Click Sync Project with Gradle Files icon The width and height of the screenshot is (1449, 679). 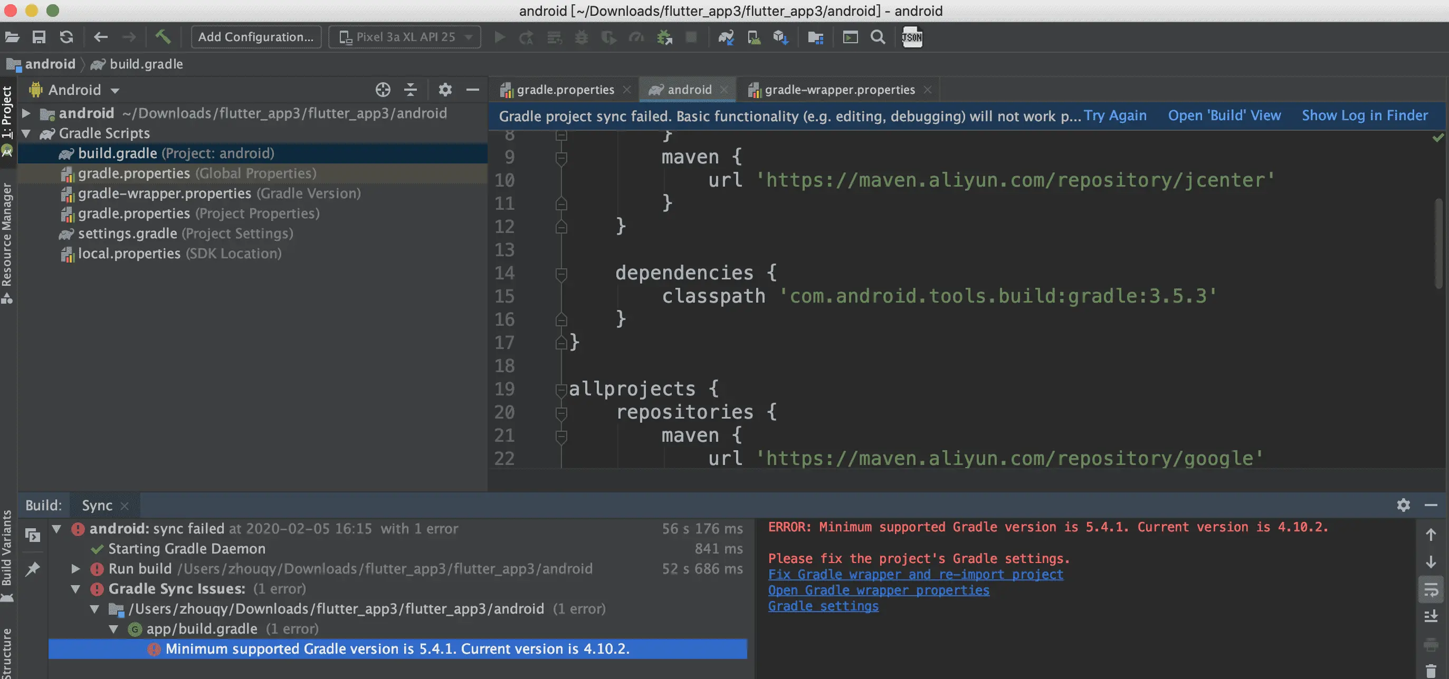click(726, 37)
